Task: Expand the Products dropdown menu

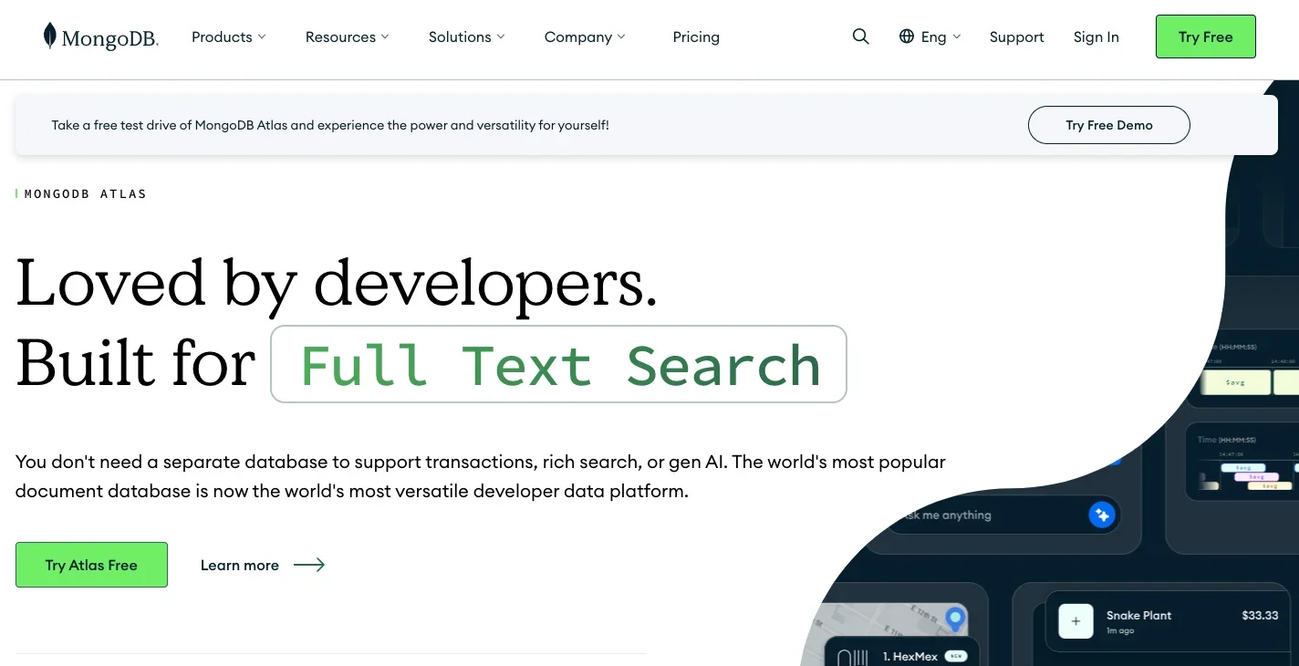Action: (x=228, y=36)
